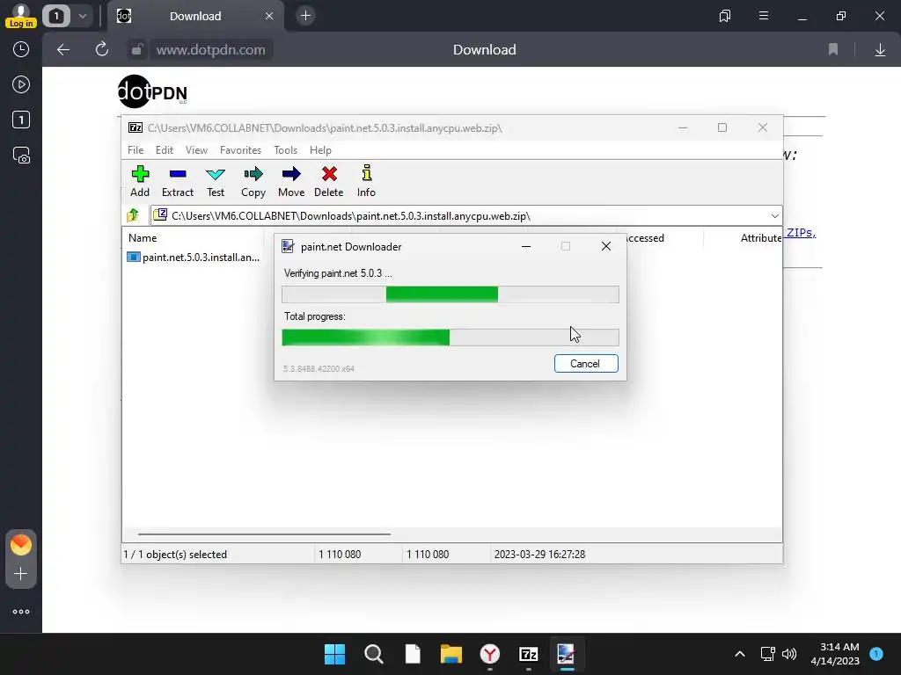Open sidebar more options ellipsis
The width and height of the screenshot is (901, 675).
click(21, 612)
